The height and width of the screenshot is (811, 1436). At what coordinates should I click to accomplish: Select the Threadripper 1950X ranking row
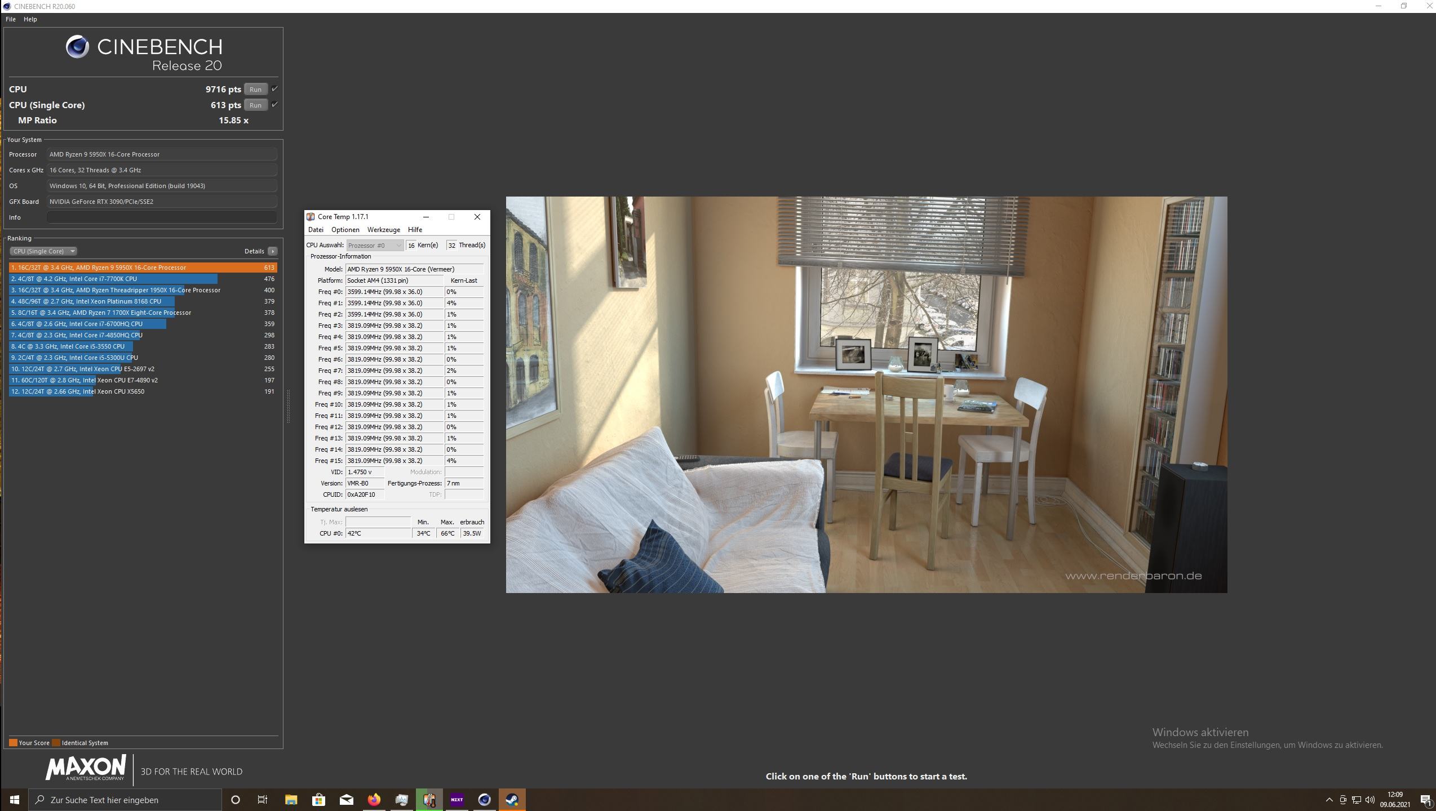(143, 290)
